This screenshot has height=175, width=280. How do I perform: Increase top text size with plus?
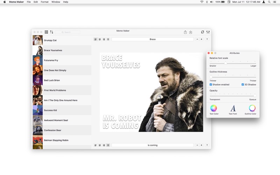pyautogui.click(x=202, y=39)
